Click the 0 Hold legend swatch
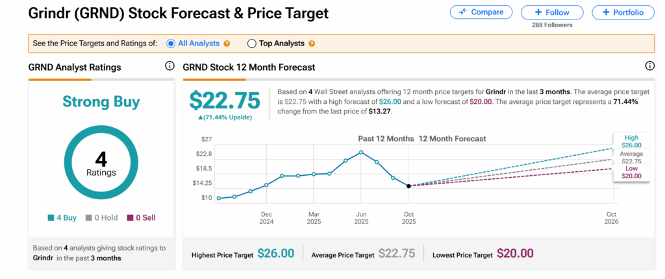The image size is (665, 279). tap(89, 218)
